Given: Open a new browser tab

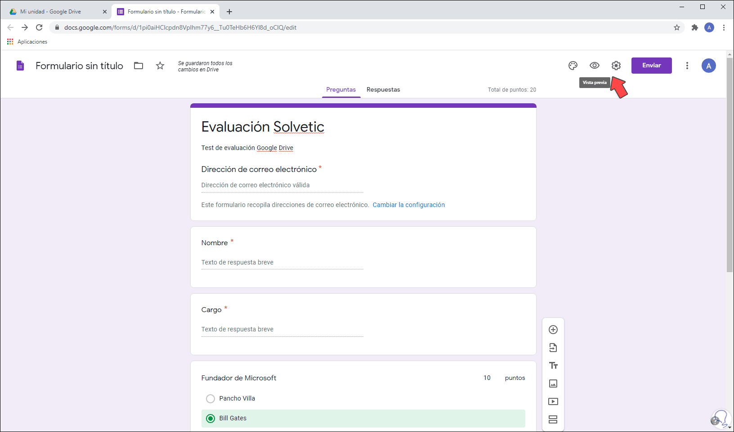Looking at the screenshot, I should [x=229, y=12].
